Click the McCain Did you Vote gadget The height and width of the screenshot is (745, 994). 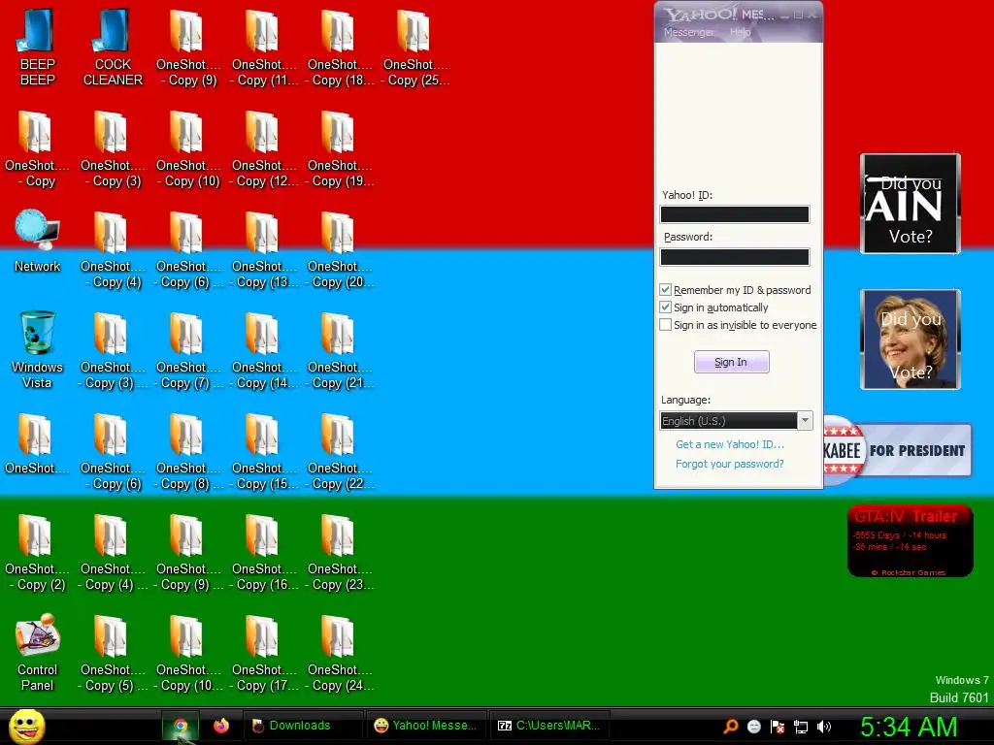(x=911, y=204)
